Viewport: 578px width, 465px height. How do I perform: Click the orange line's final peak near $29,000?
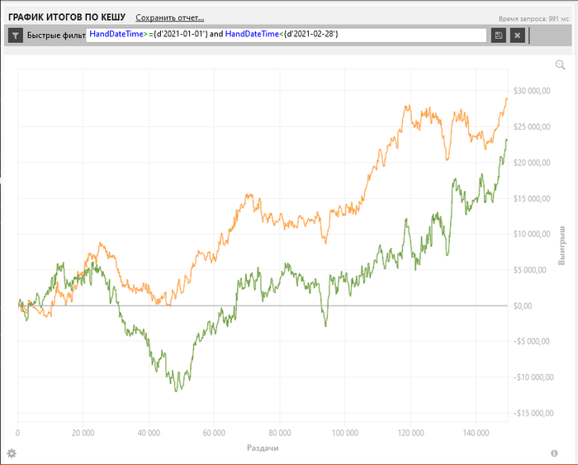(x=506, y=99)
